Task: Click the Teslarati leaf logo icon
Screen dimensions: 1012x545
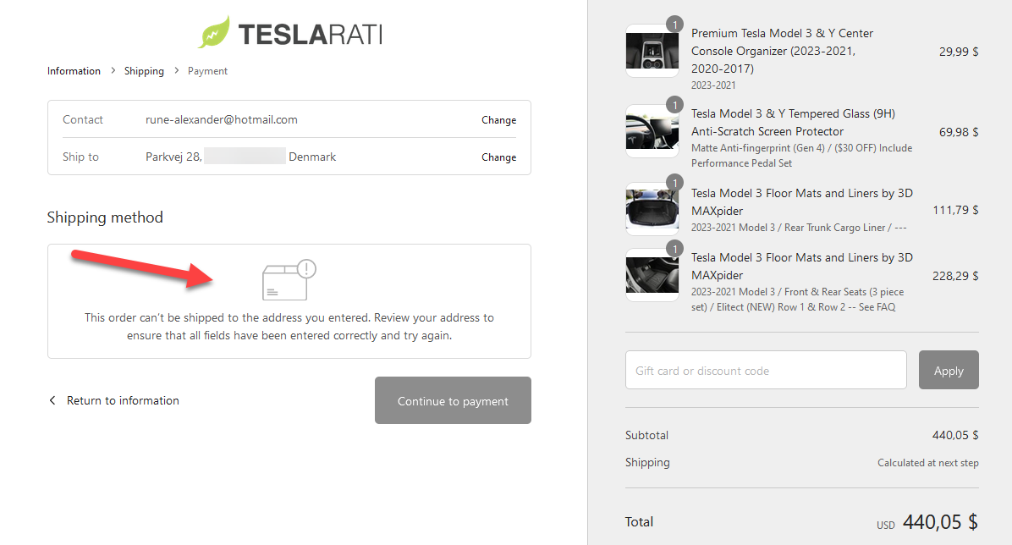Action: pyautogui.click(x=213, y=32)
